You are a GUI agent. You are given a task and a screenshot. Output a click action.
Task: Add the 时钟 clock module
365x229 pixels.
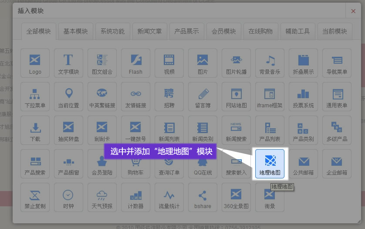(68, 197)
